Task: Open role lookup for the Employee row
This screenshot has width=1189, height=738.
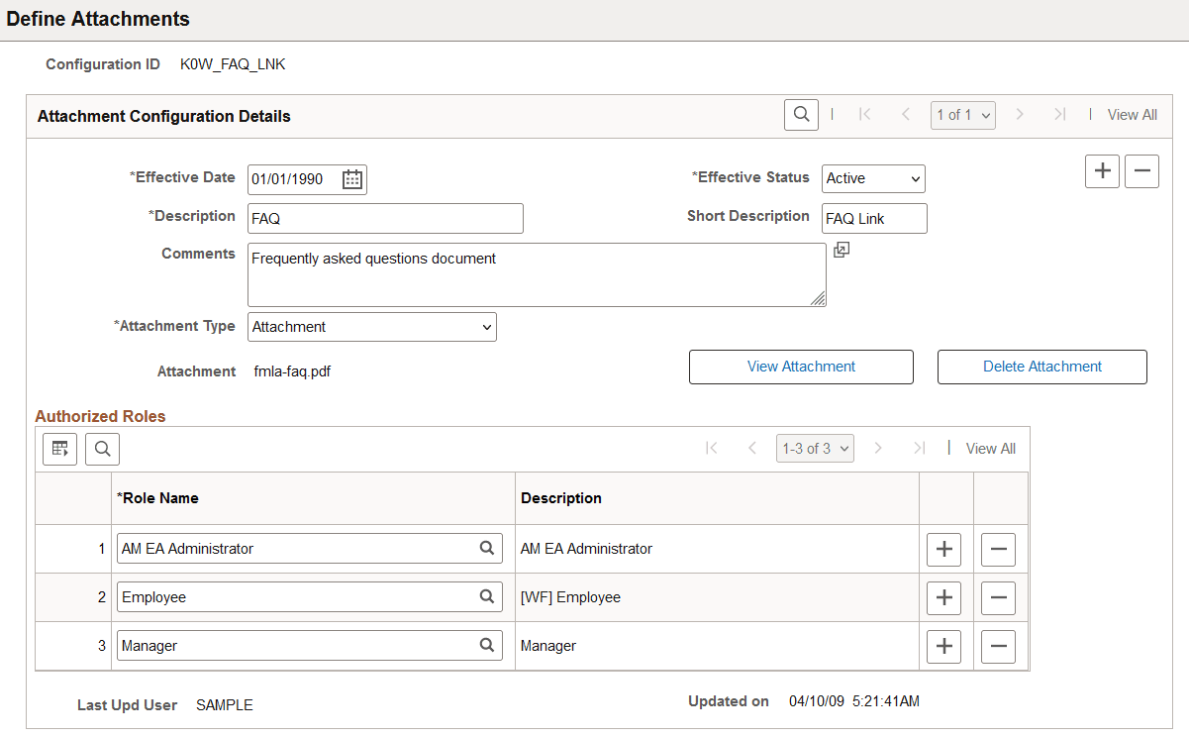Action: [x=487, y=596]
